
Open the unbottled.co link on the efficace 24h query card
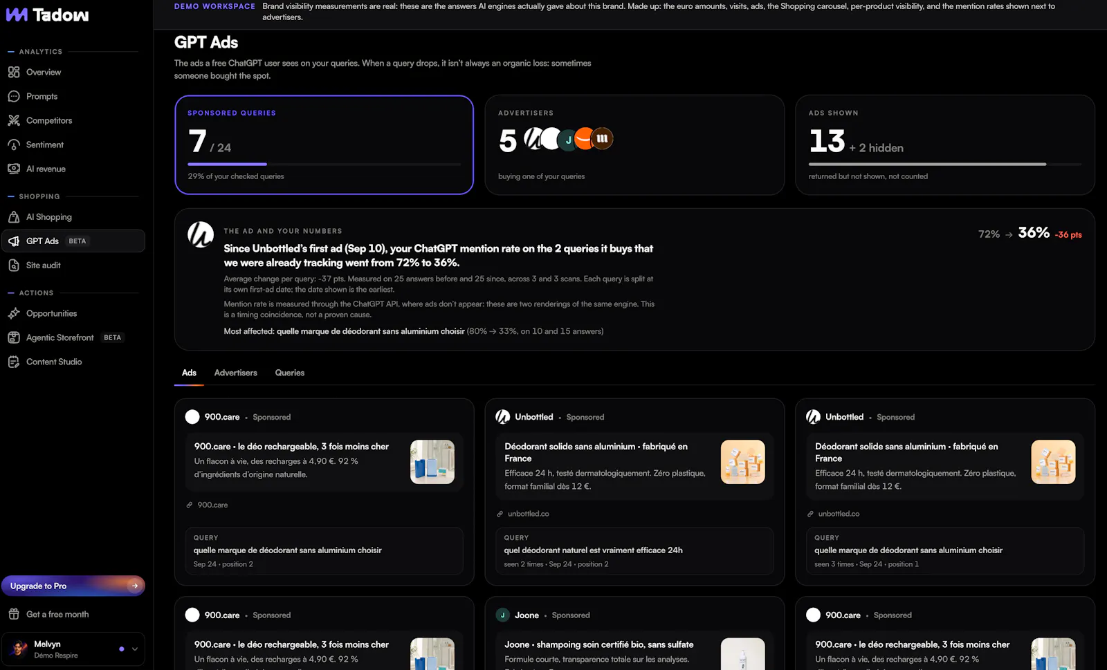(x=528, y=514)
